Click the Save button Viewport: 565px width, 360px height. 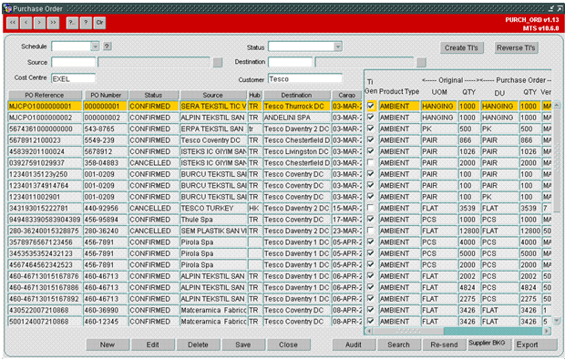click(243, 345)
